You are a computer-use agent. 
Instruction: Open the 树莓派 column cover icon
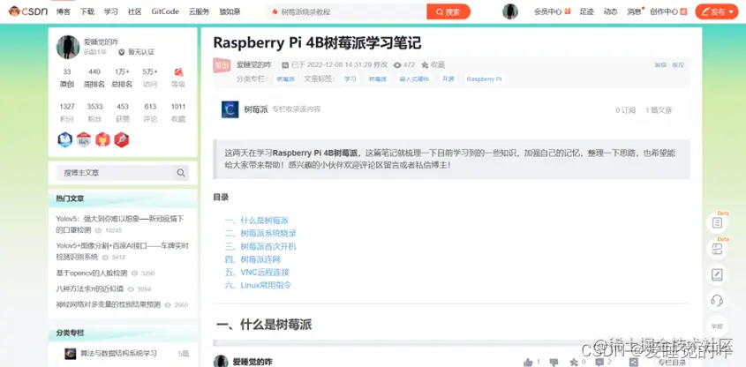tap(230, 109)
